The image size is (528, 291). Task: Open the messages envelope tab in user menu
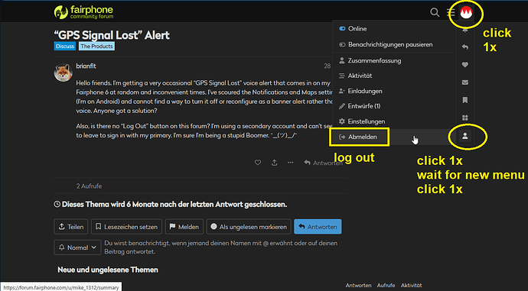tap(465, 82)
